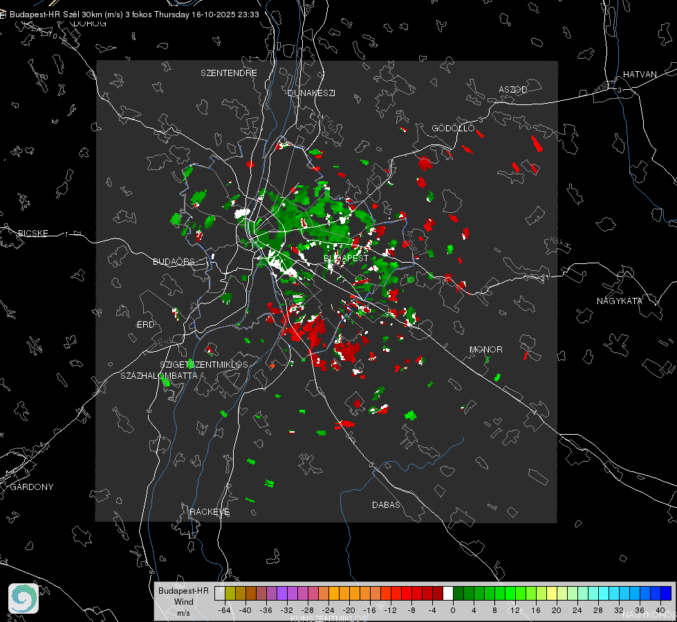Screen dimensions: 677x622
Task: Click the SZIGETSZENTMIKLOS map label
Action: tap(204, 364)
